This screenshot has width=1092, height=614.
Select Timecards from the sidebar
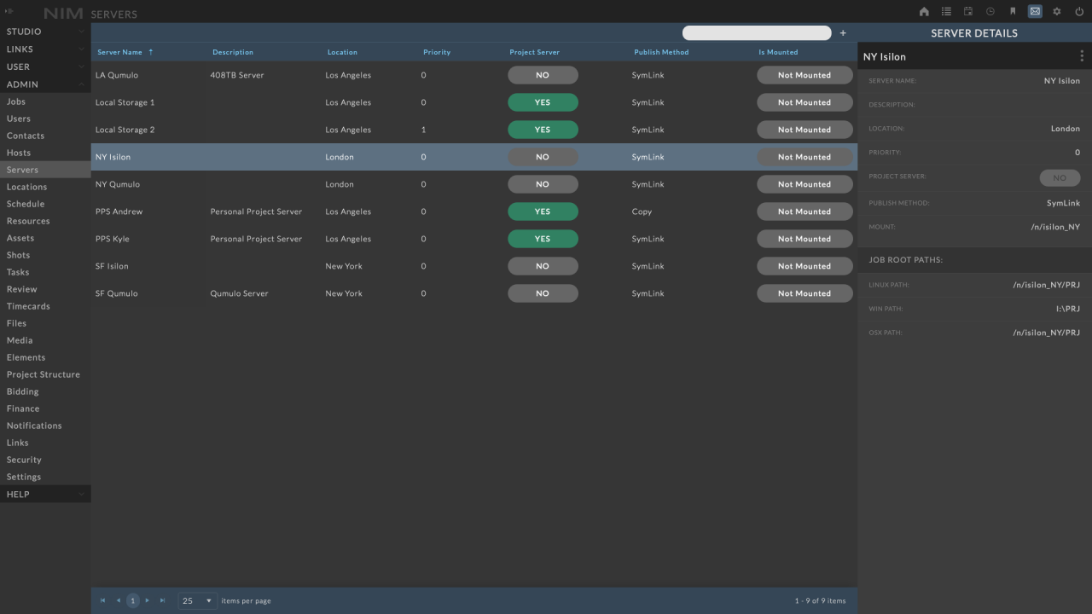pos(28,306)
